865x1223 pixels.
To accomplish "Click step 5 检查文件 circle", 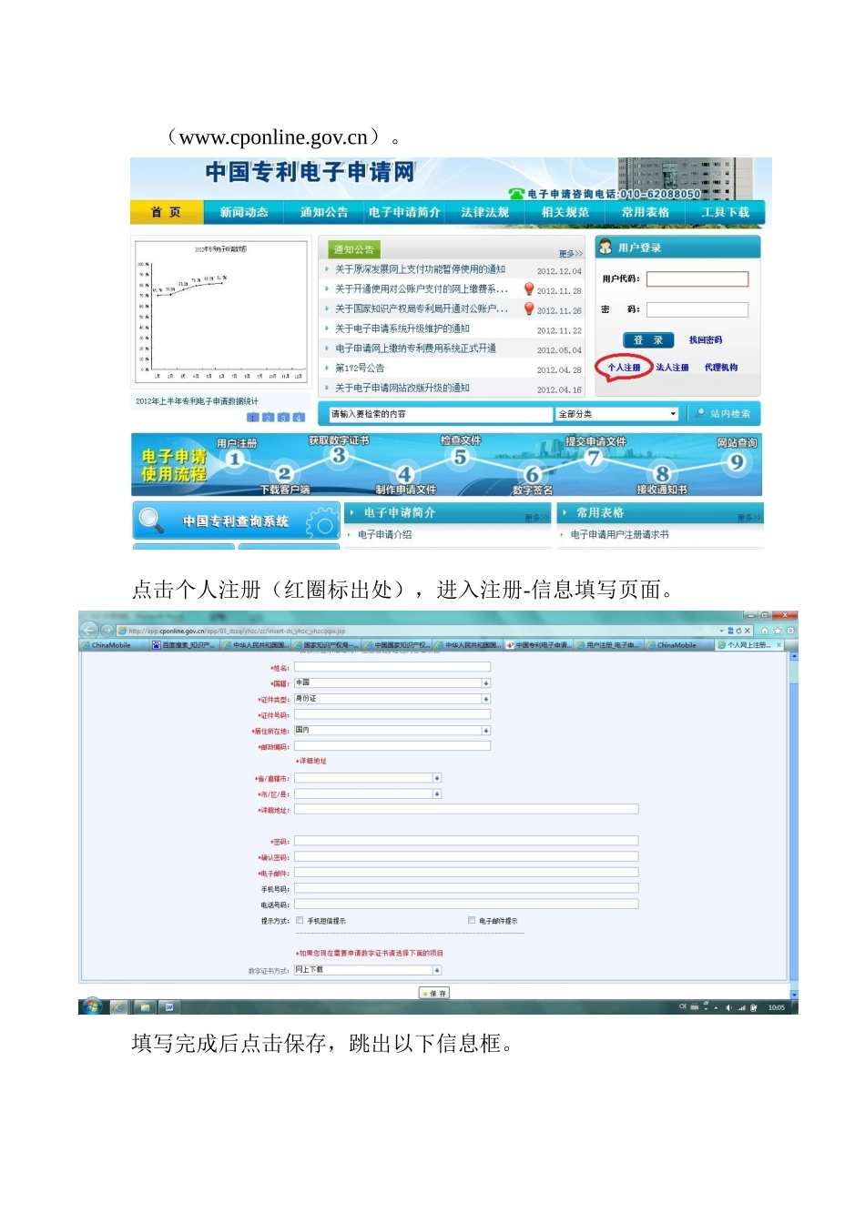I will click(x=460, y=457).
